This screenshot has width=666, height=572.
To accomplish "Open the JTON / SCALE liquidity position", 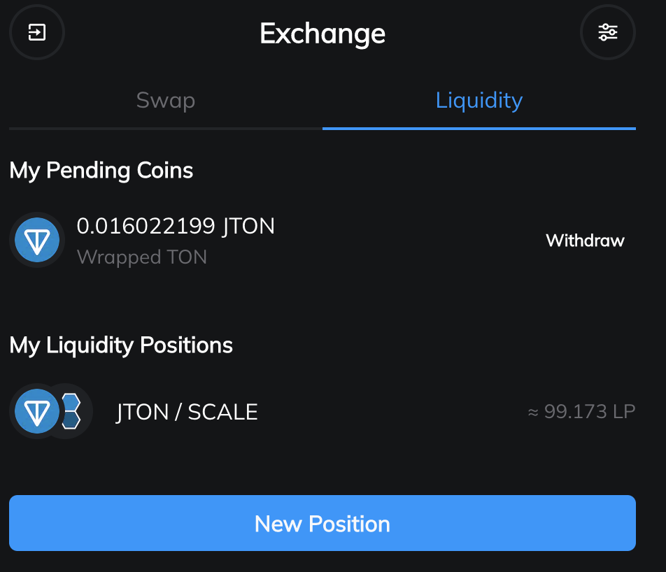I will pos(187,412).
